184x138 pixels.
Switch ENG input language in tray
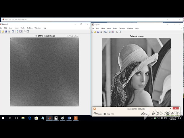tap(166, 118)
